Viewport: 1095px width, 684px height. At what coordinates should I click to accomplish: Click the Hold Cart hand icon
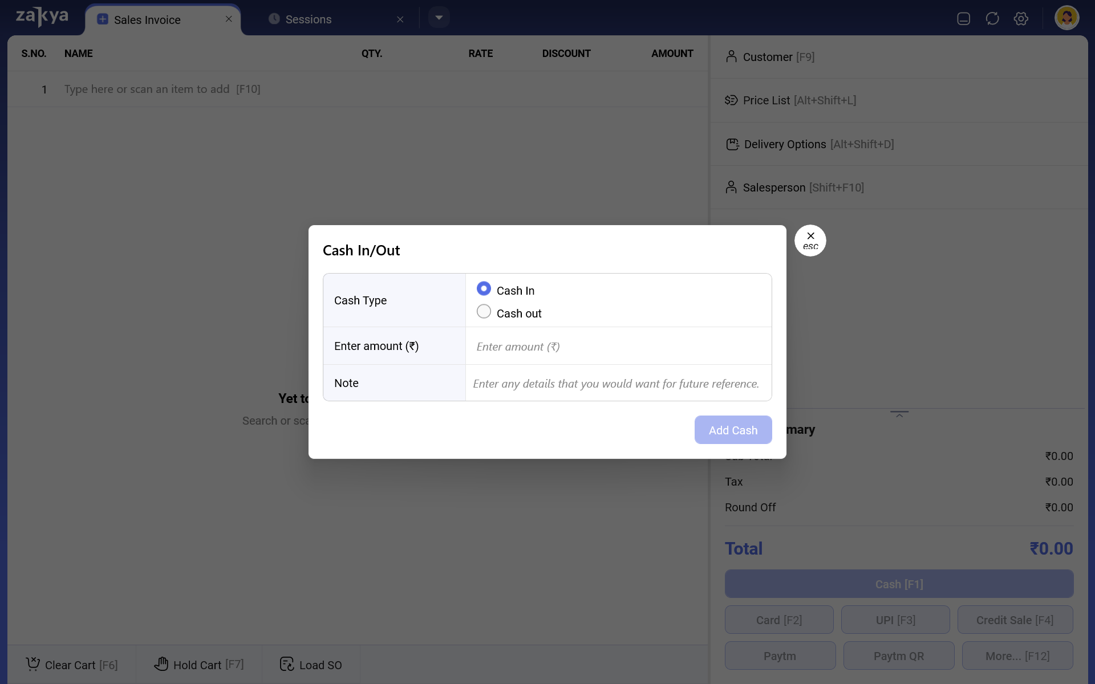(x=161, y=664)
